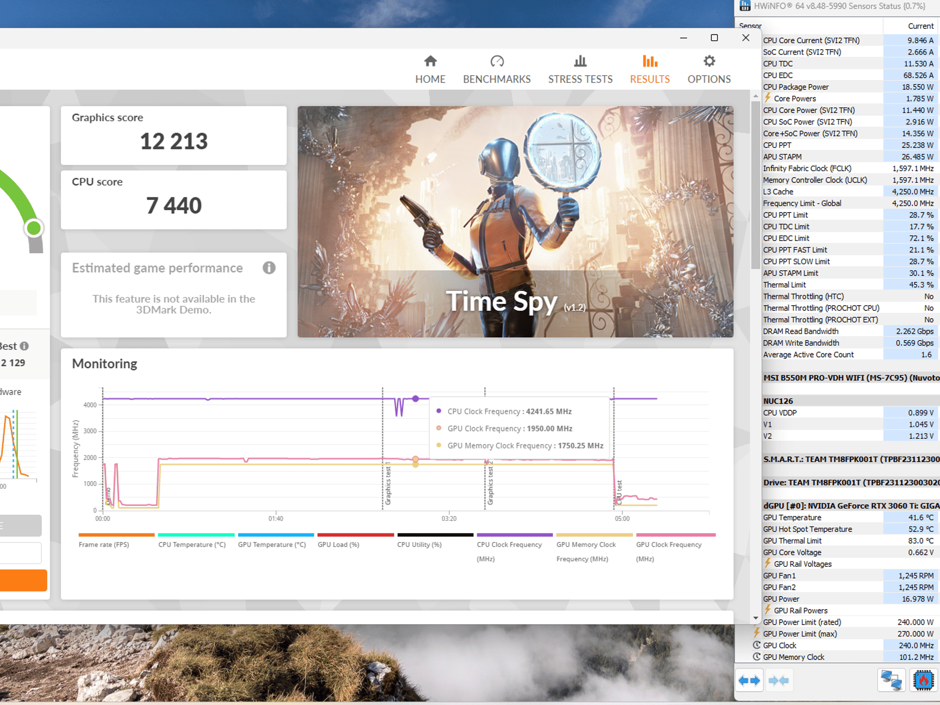The height and width of the screenshot is (705, 940).
Task: Click info icon beside Estimated game performance
Action: pos(269,268)
